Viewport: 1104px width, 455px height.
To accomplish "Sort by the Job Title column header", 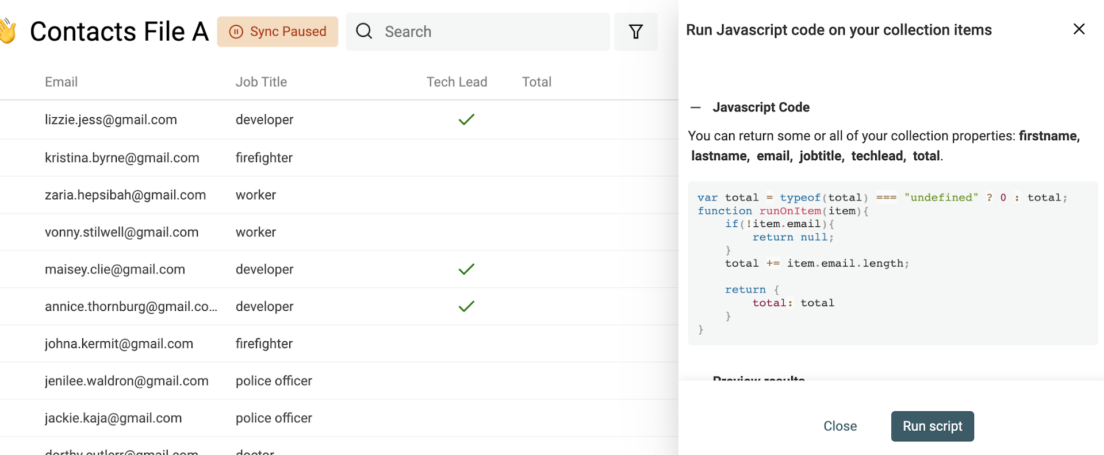I will pos(261,82).
